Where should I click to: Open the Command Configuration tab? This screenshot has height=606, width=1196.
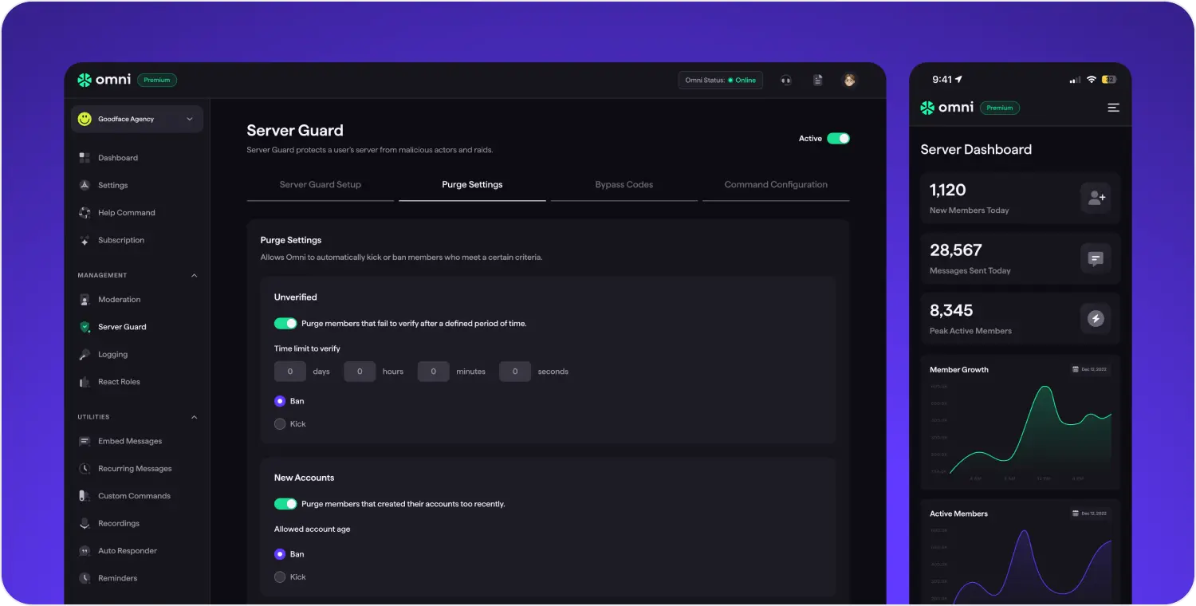click(776, 185)
